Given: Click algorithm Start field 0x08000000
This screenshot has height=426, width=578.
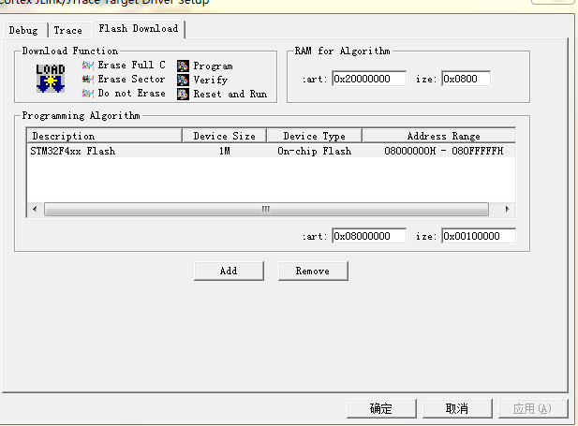Looking at the screenshot, I should tap(369, 236).
